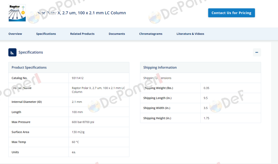Viewport: 278px width, 164px height.
Task: Click the 60 °C value
Action: point(75,142)
